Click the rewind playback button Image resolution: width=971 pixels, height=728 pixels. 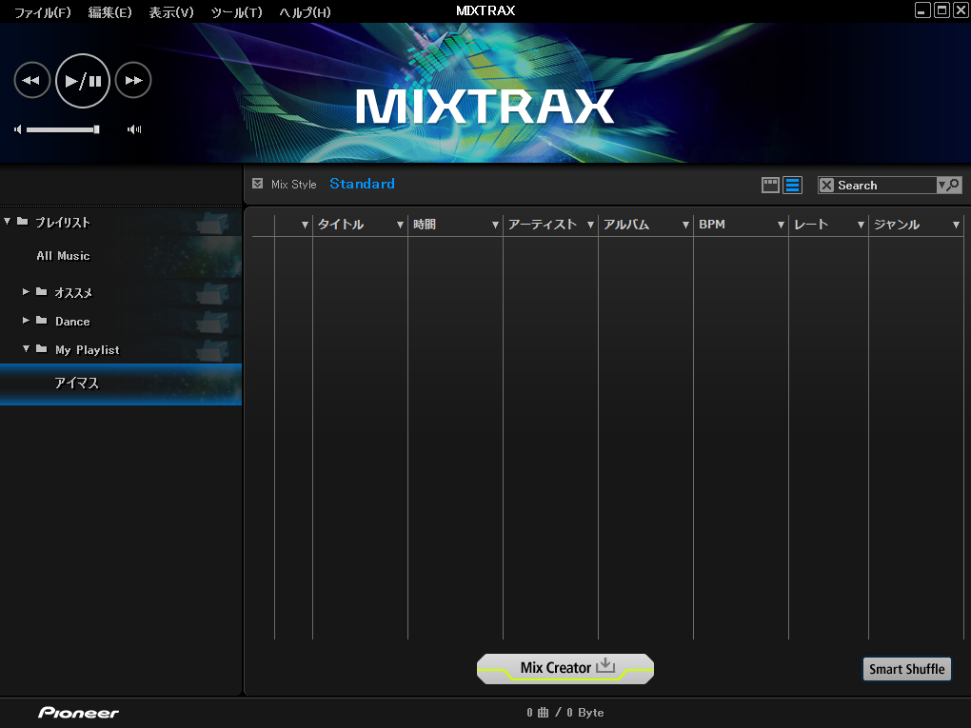[31, 81]
